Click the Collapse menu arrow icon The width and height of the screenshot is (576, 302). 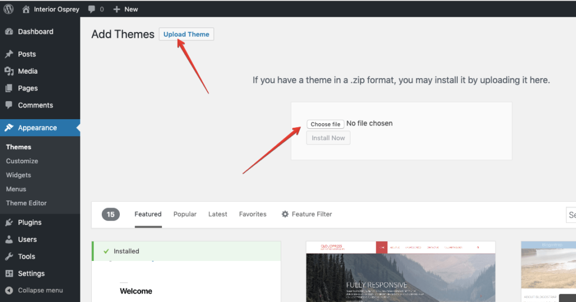tap(9, 290)
